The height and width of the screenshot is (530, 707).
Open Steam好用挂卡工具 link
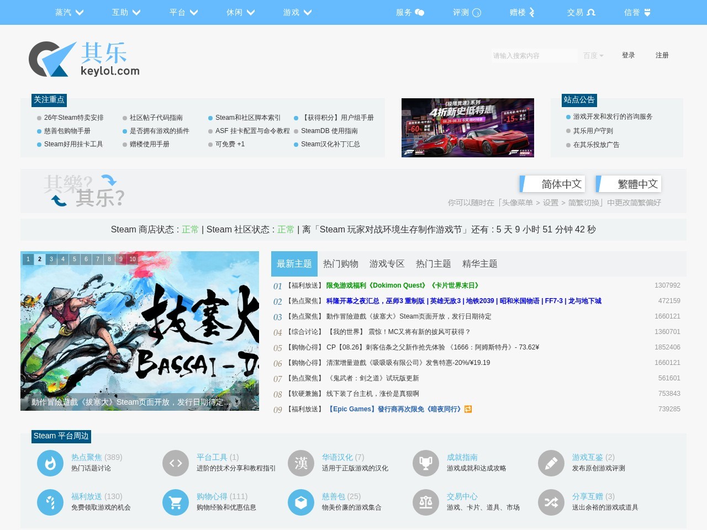[x=73, y=144]
